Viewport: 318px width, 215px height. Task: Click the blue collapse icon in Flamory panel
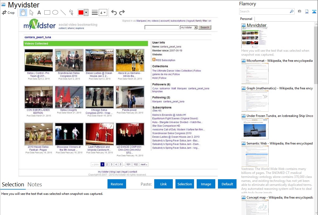coord(314,11)
